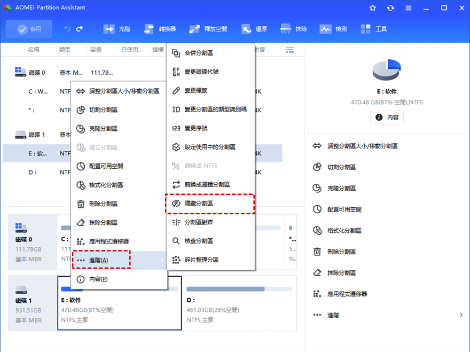Click 配置可用空間 in right panel
Screen dimensions: 470x352
click(x=337, y=209)
